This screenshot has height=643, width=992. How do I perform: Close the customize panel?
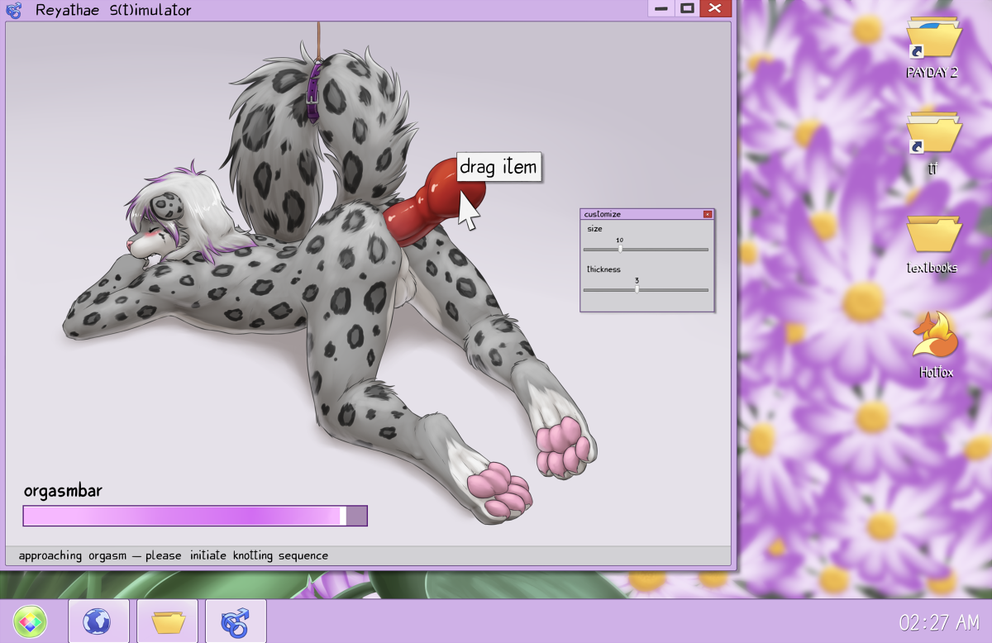(708, 214)
